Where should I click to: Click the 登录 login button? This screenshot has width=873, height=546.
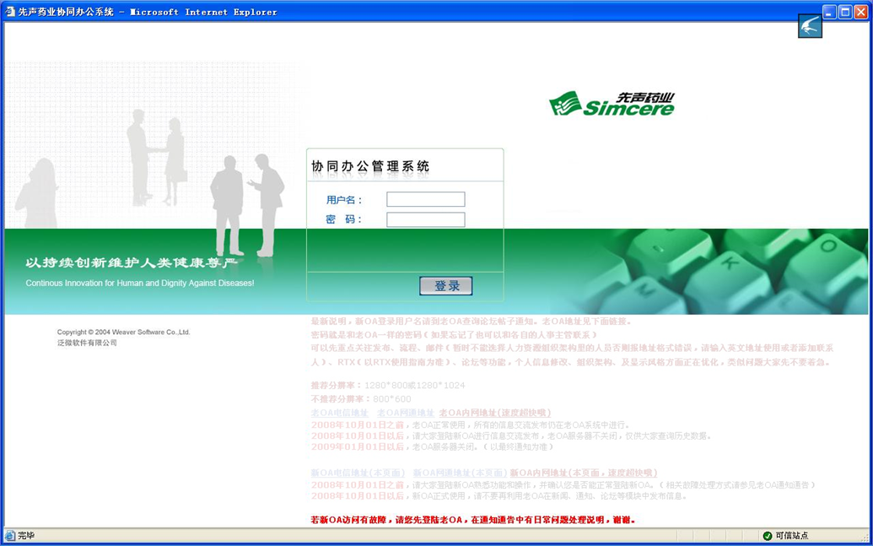point(446,286)
